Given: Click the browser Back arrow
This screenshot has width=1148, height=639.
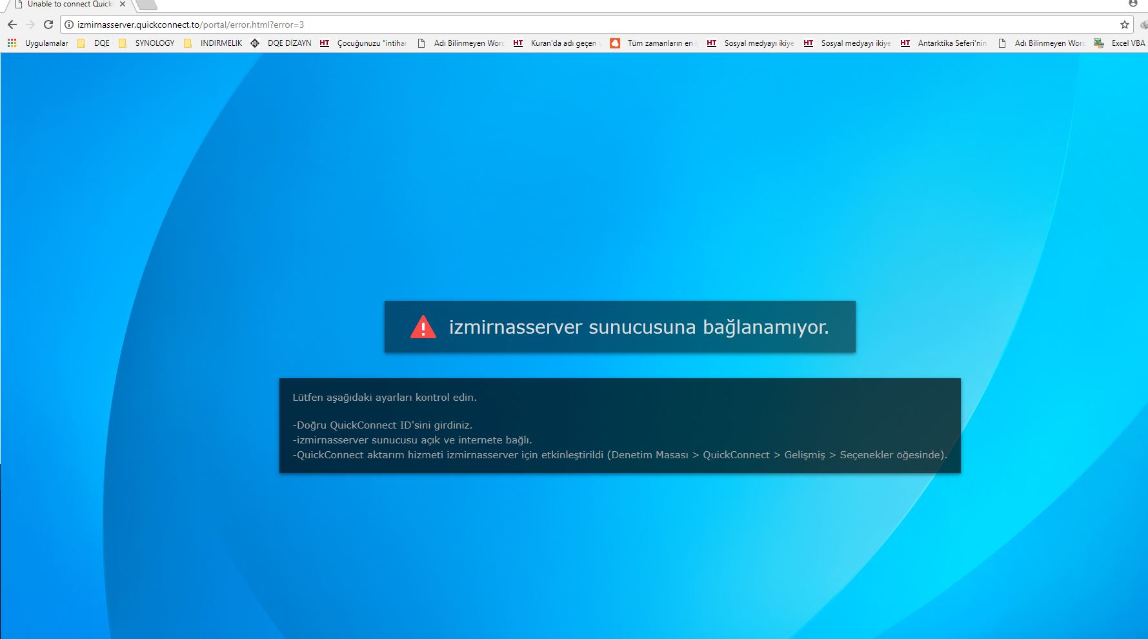Looking at the screenshot, I should [12, 25].
